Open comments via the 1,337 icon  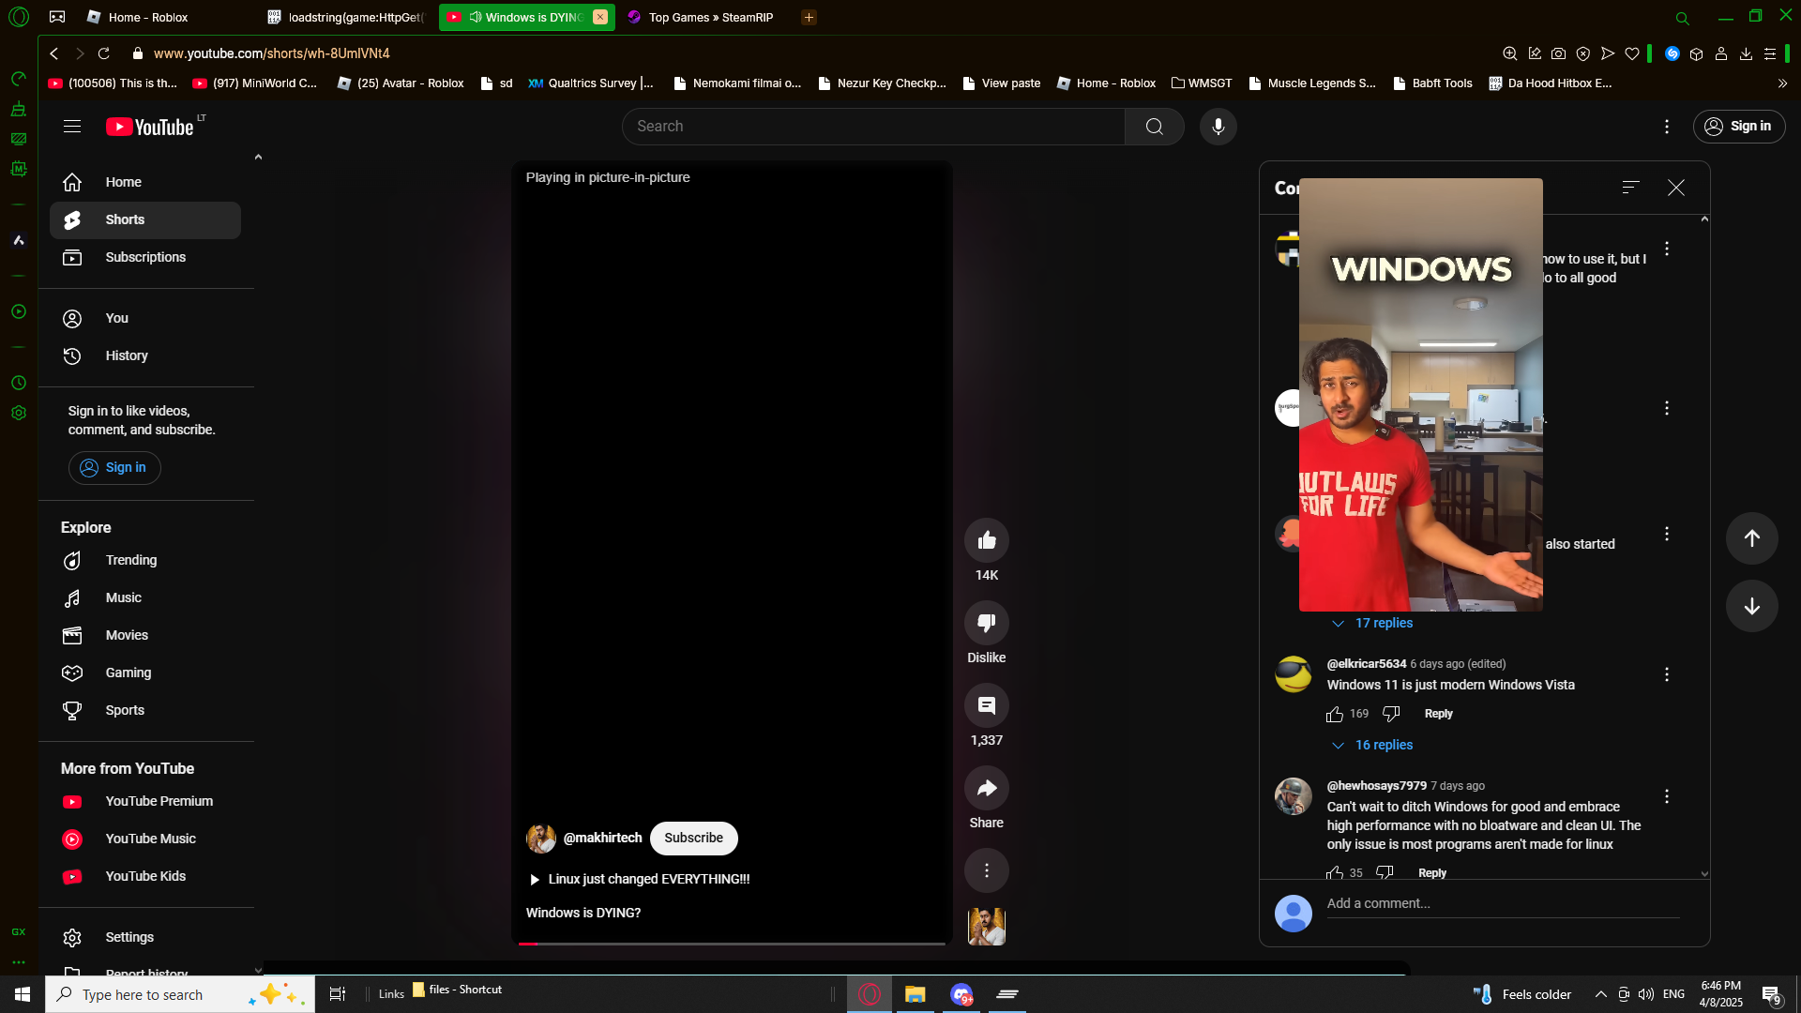(986, 705)
